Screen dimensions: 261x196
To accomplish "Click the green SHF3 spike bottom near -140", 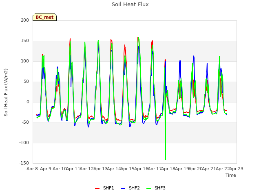I will pyautogui.click(x=166, y=159).
